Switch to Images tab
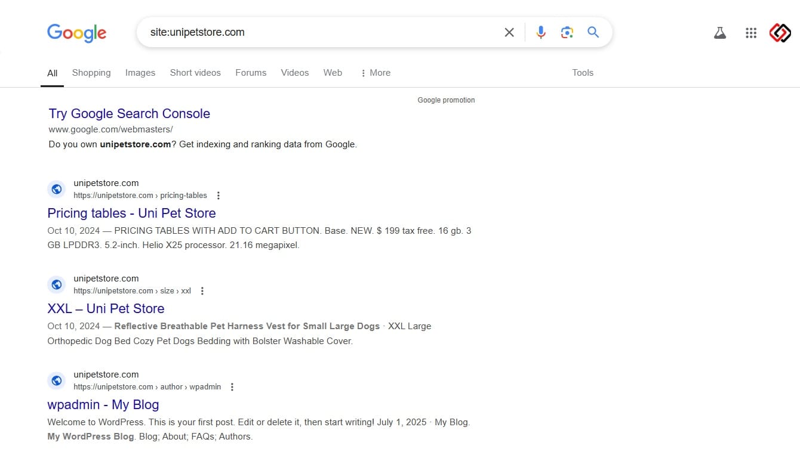The image size is (800, 458). (x=140, y=73)
